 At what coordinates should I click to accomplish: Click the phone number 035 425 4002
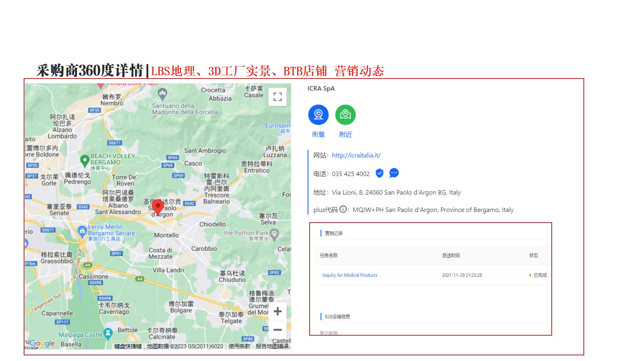(351, 174)
